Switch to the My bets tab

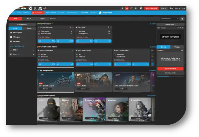pos(177,47)
